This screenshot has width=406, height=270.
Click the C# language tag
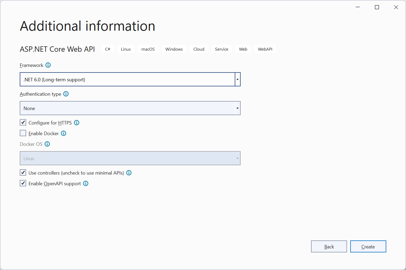click(x=108, y=49)
